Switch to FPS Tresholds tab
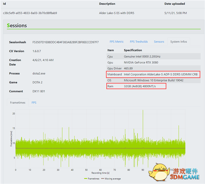The width and height of the screenshot is (205, 184). pos(139,42)
